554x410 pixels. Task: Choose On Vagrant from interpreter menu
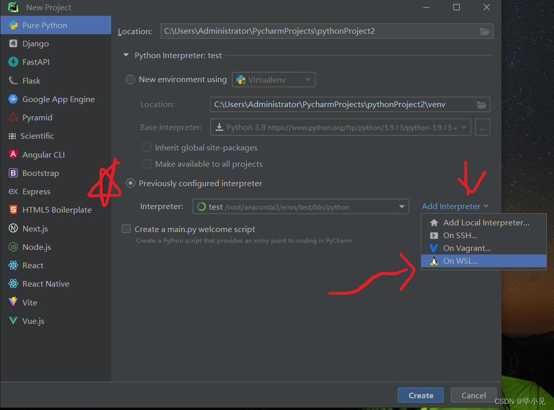pyautogui.click(x=484, y=248)
